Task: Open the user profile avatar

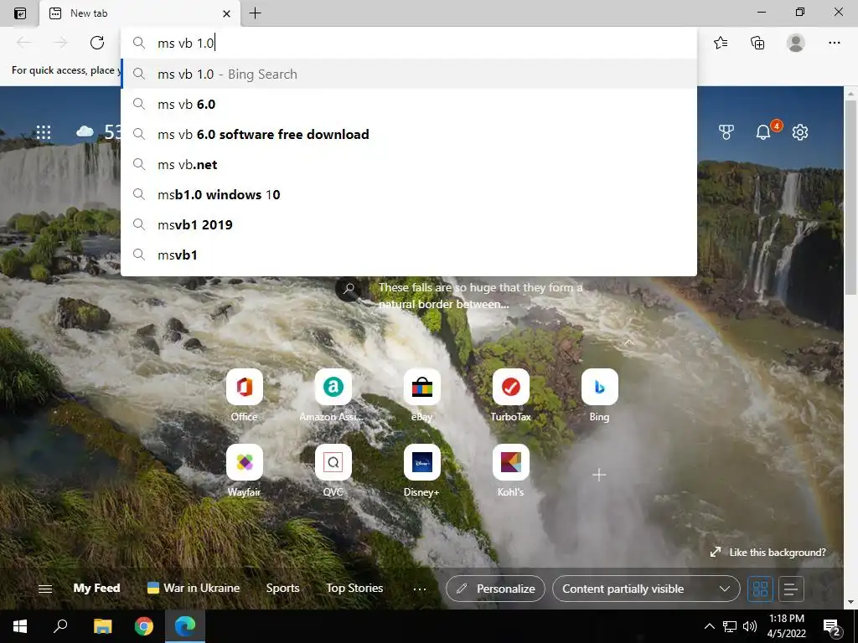Action: [796, 43]
